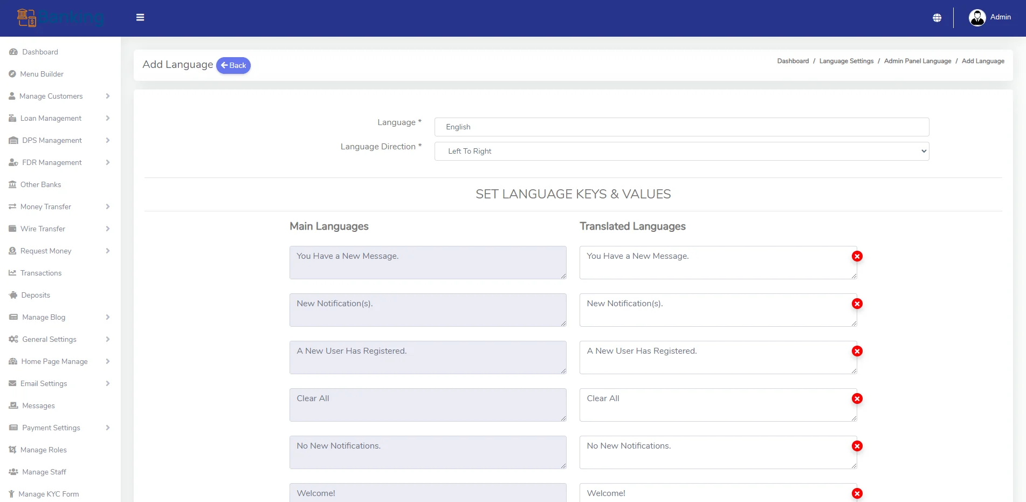The image size is (1026, 502).
Task: Open the Language Direction dropdown
Action: [x=681, y=151]
